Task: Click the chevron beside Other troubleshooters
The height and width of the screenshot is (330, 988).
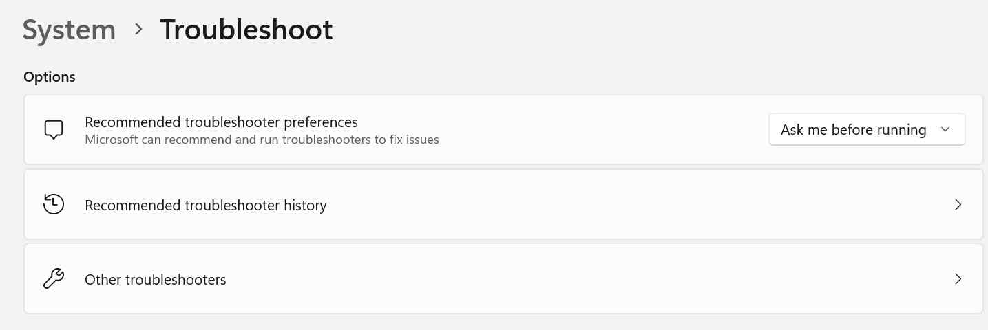Action: click(x=958, y=279)
